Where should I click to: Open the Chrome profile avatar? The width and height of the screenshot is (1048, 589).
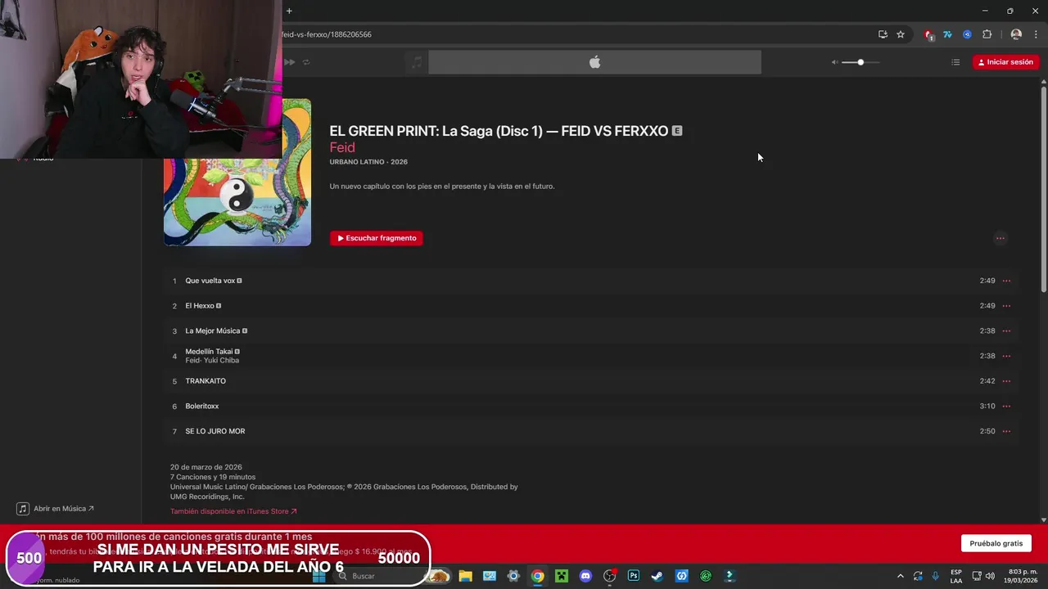click(1016, 34)
